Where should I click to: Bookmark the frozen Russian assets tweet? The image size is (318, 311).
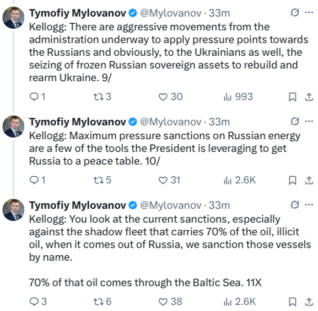(x=293, y=97)
